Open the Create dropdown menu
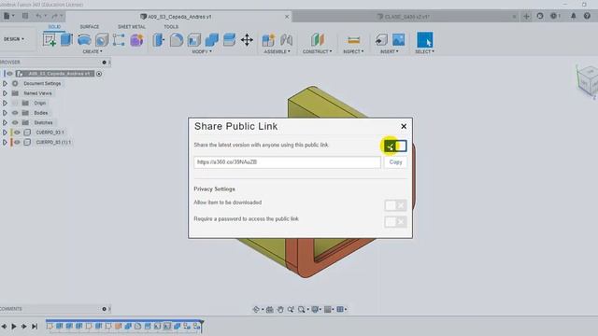 (93, 51)
